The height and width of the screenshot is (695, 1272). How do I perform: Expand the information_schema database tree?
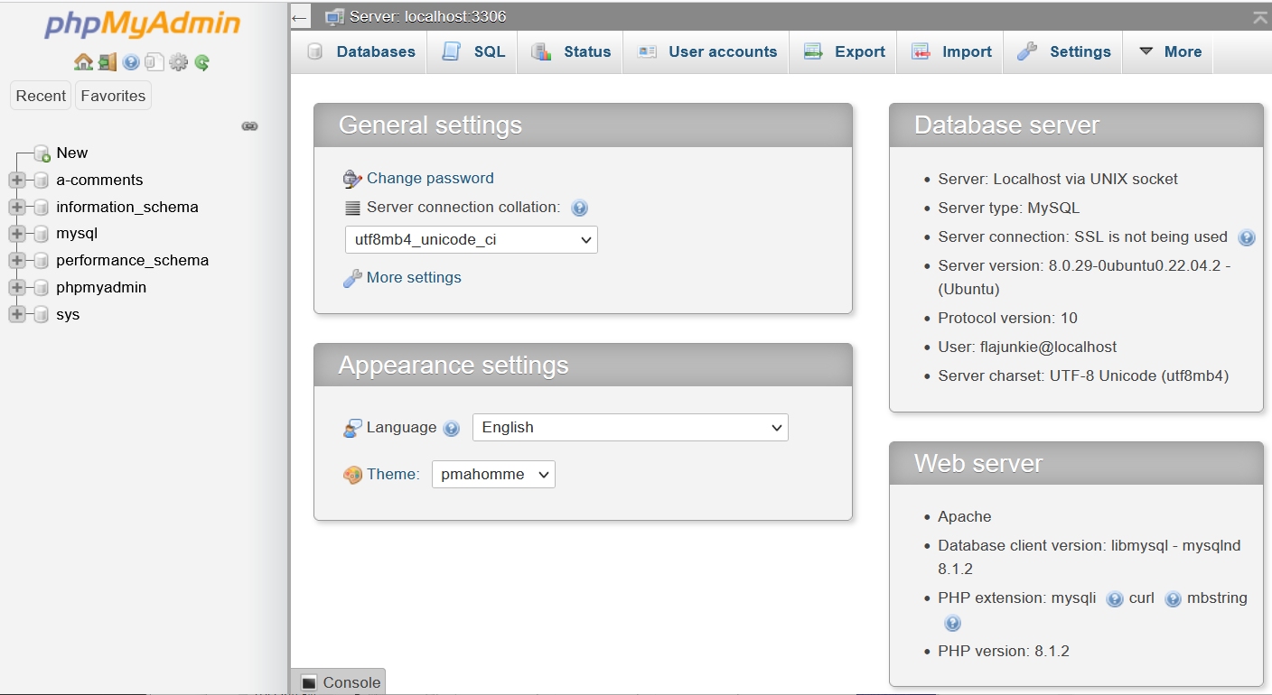click(17, 208)
